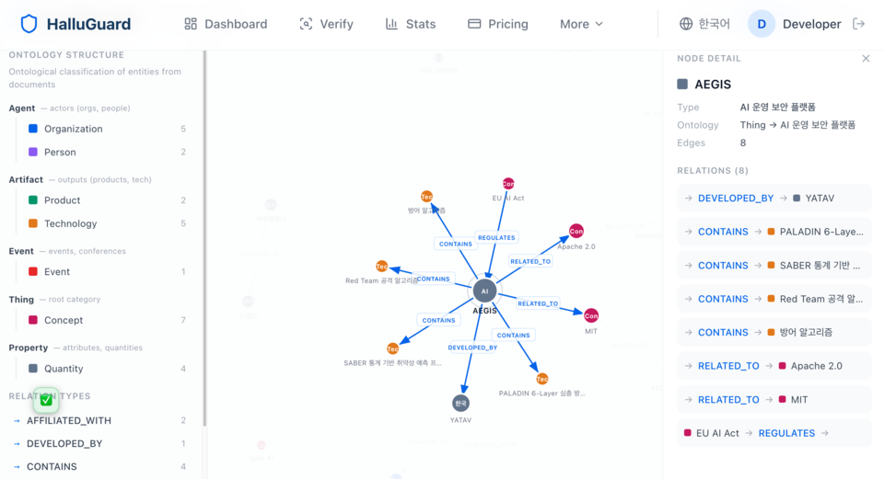Open the Verify page
Image resolution: width=884 pixels, height=479 pixels.
coord(326,24)
